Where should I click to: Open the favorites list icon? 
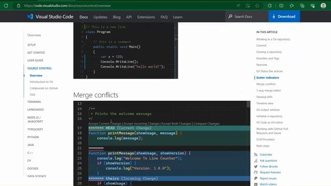pyautogui.click(x=292, y=6)
